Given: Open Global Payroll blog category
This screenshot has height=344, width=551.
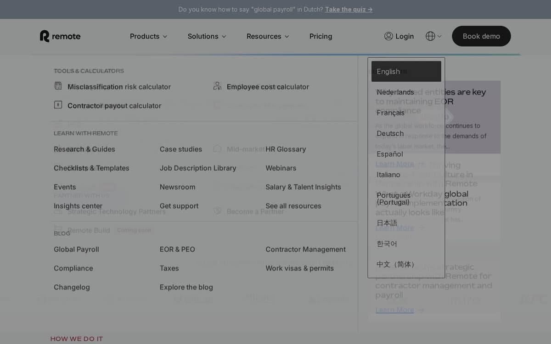Looking at the screenshot, I should coord(76,249).
